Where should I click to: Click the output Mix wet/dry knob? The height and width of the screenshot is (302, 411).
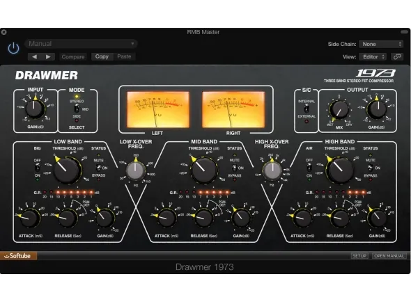(339, 110)
